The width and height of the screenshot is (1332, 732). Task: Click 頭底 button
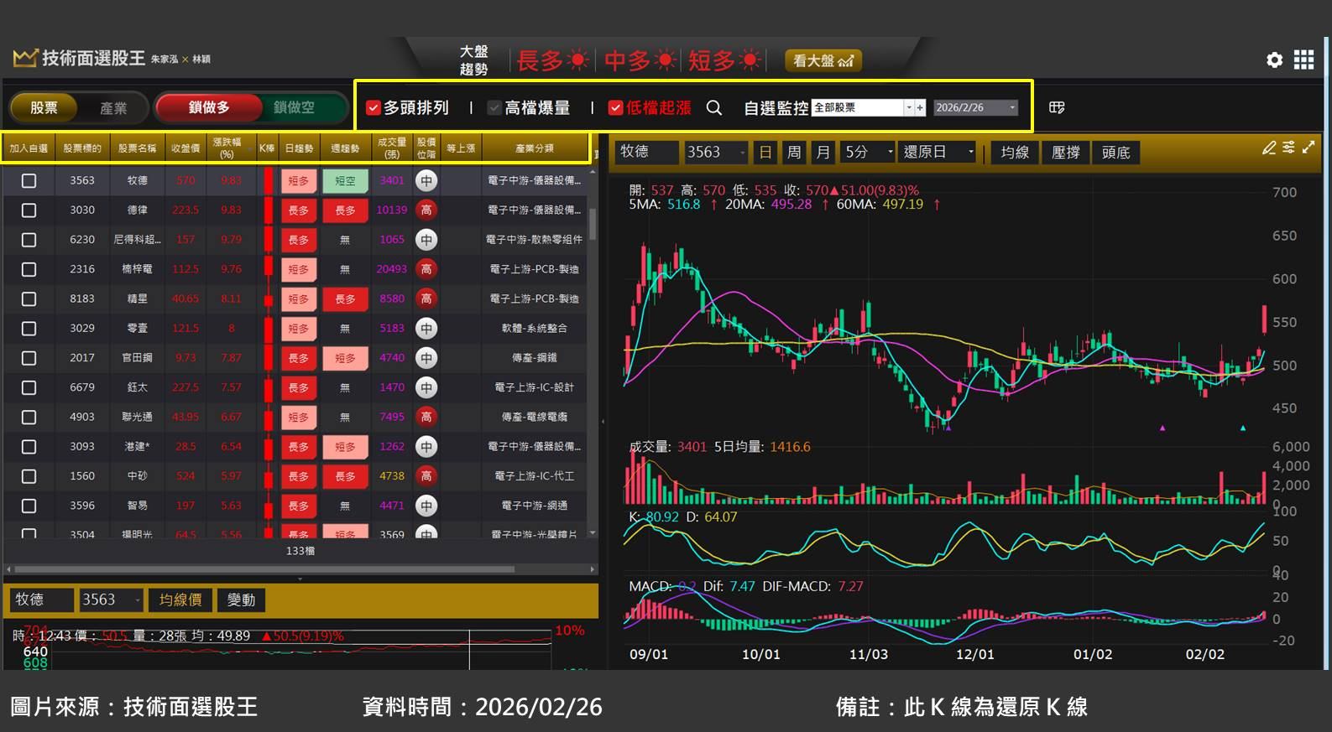(x=1115, y=153)
